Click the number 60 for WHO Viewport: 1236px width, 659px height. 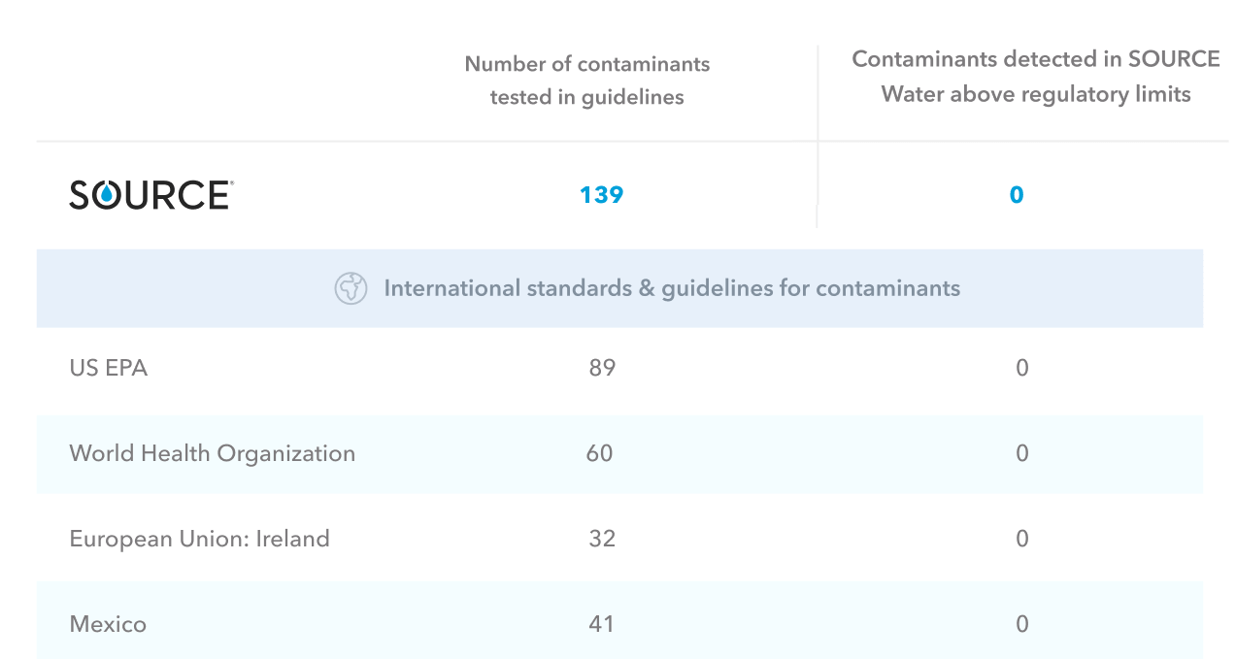[x=600, y=453]
